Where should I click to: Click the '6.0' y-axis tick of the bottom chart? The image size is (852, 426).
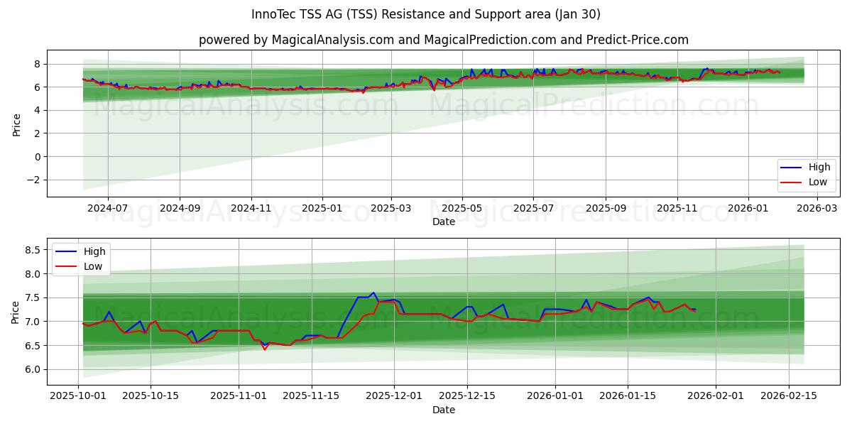(34, 370)
